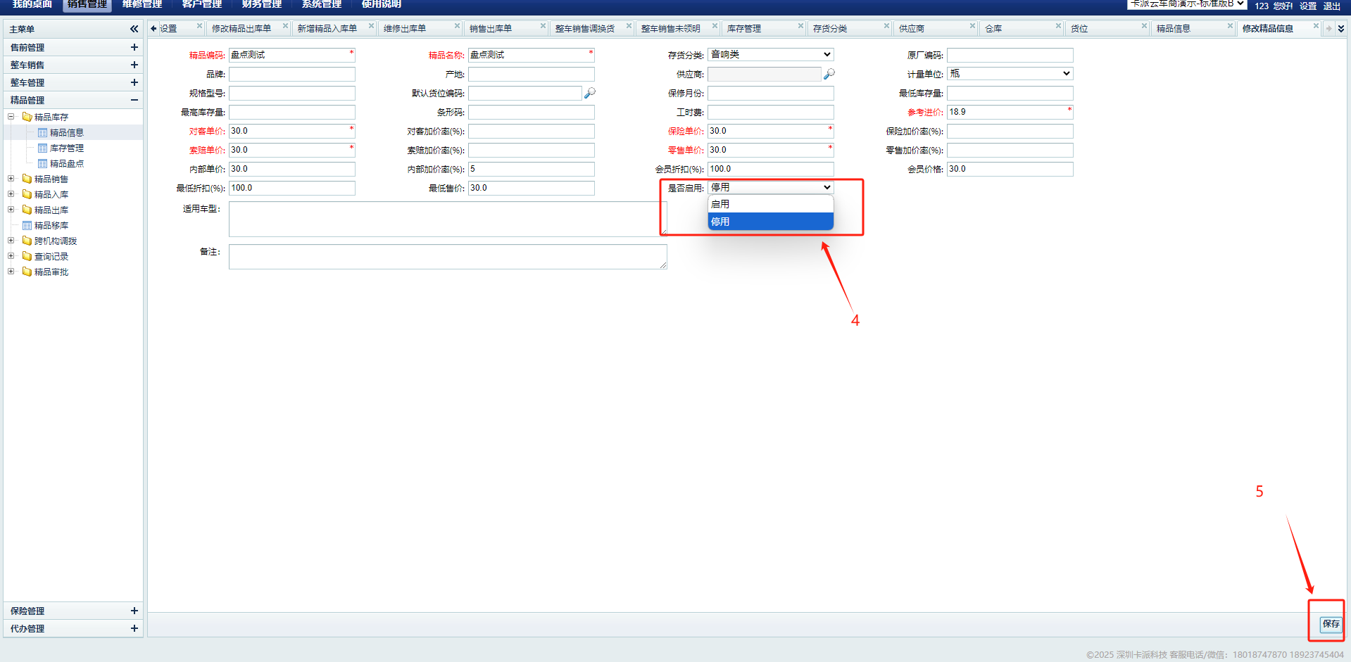Expand the 精品销售 tree folder
Screen dimensions: 1351x662
(11, 179)
